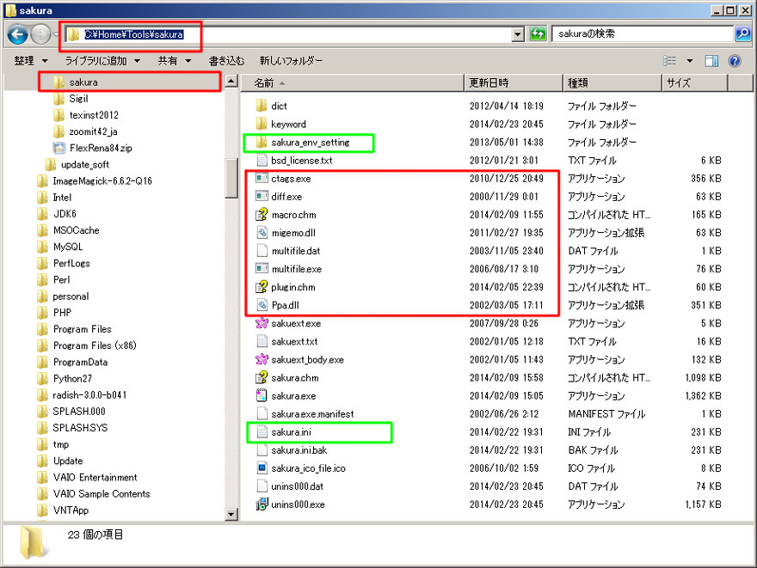757x568 pixels.
Task: Click the address bar path field
Action: tap(289, 34)
